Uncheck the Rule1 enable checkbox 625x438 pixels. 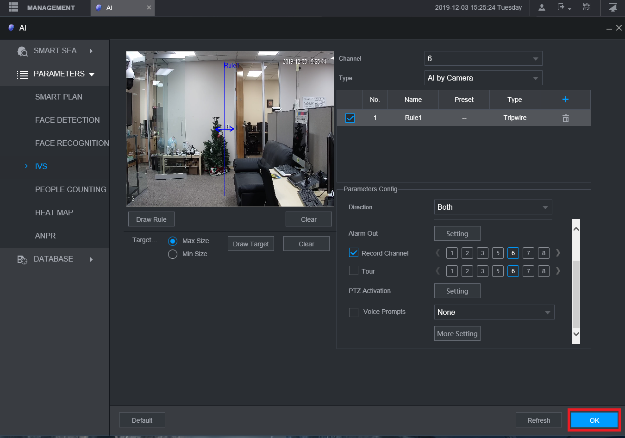click(x=350, y=118)
